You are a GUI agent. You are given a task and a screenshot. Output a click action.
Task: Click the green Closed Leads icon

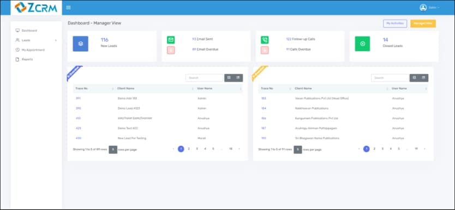coord(362,44)
